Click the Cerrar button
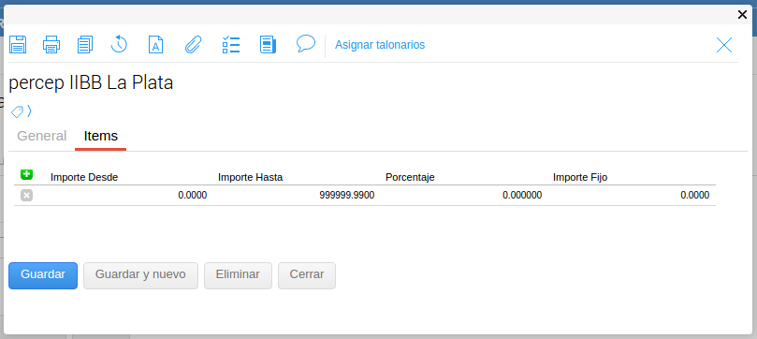Image resolution: width=757 pixels, height=339 pixels. click(x=307, y=275)
